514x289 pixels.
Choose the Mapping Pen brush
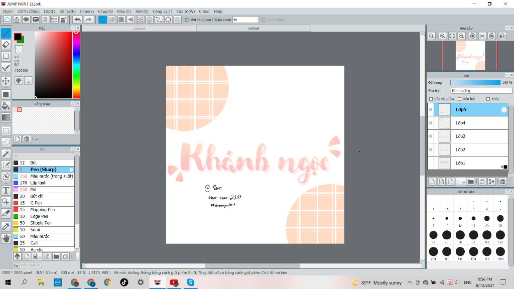[43, 210]
